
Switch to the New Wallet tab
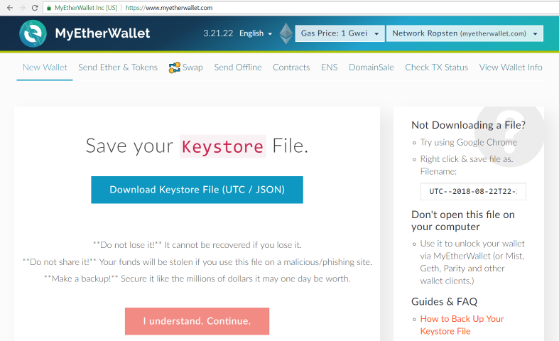point(45,67)
